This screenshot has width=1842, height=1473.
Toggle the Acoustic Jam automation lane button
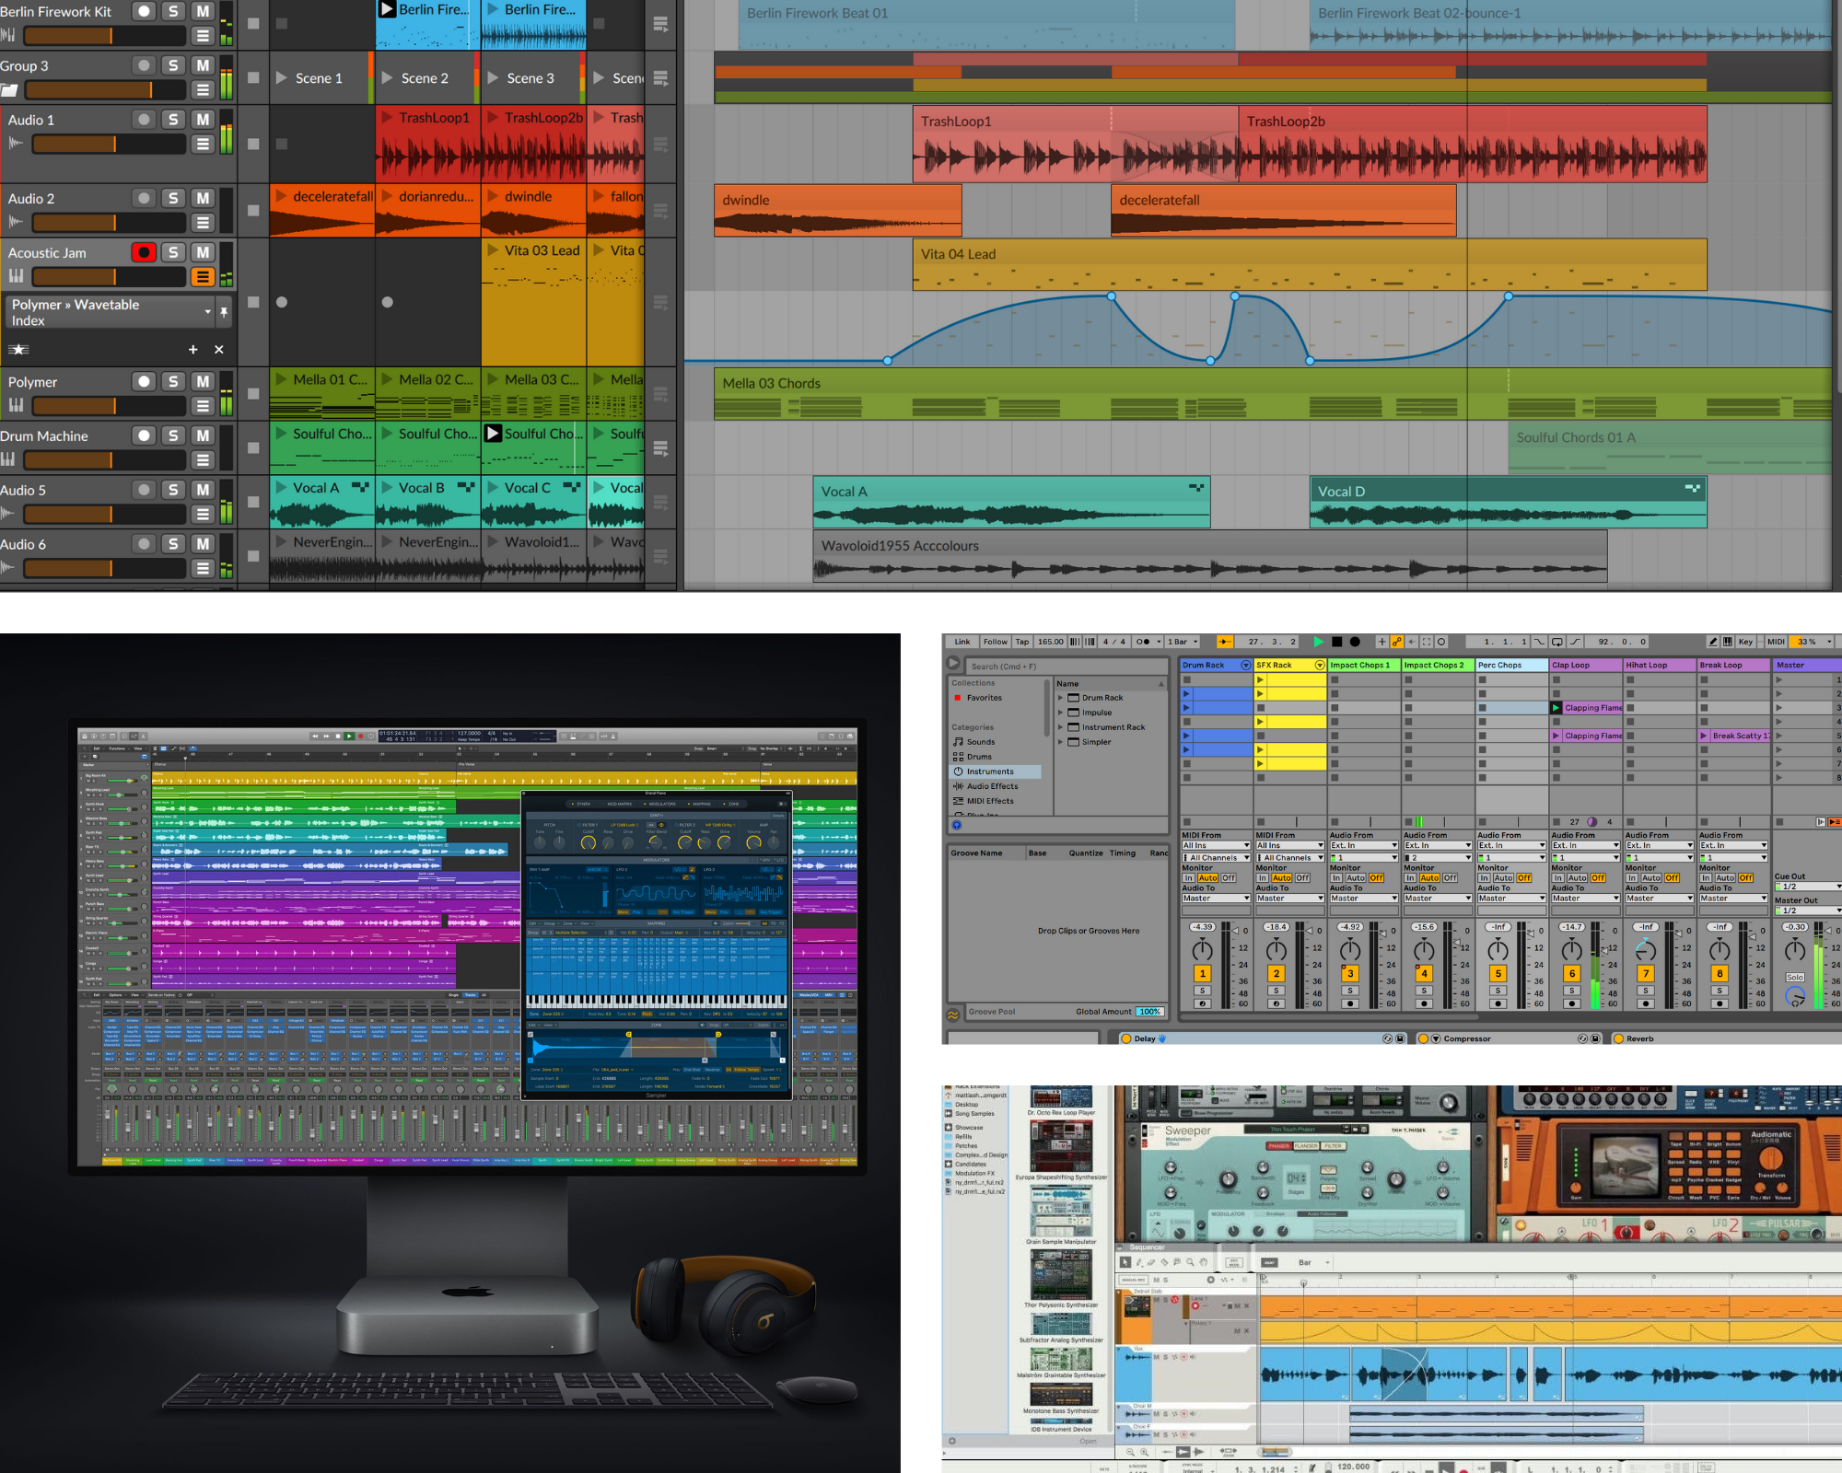(x=203, y=277)
